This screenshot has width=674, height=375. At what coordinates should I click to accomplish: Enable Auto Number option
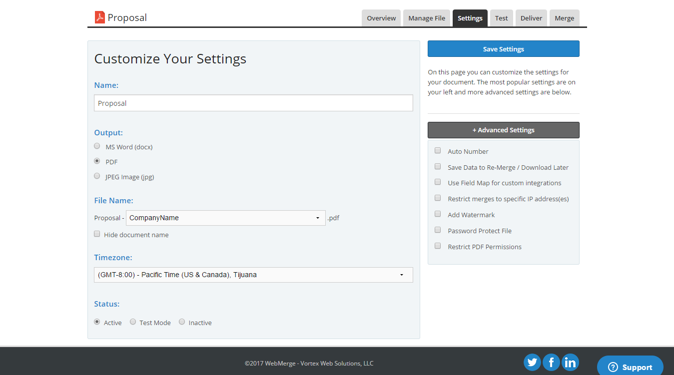[x=438, y=150]
